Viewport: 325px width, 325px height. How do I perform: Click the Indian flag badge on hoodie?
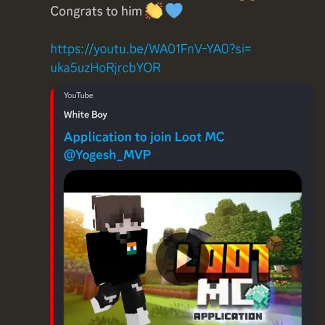click(132, 248)
